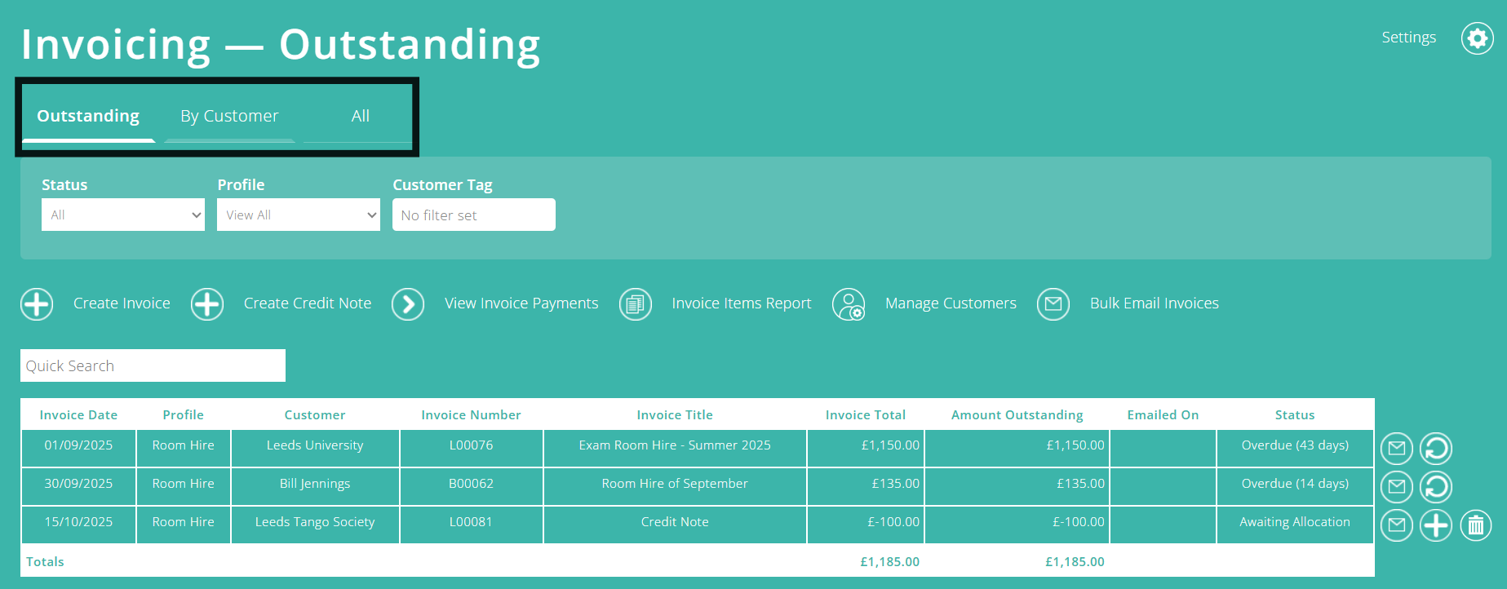1507x589 pixels.
Task: Sort by Invoice Total column header
Action: (866, 414)
